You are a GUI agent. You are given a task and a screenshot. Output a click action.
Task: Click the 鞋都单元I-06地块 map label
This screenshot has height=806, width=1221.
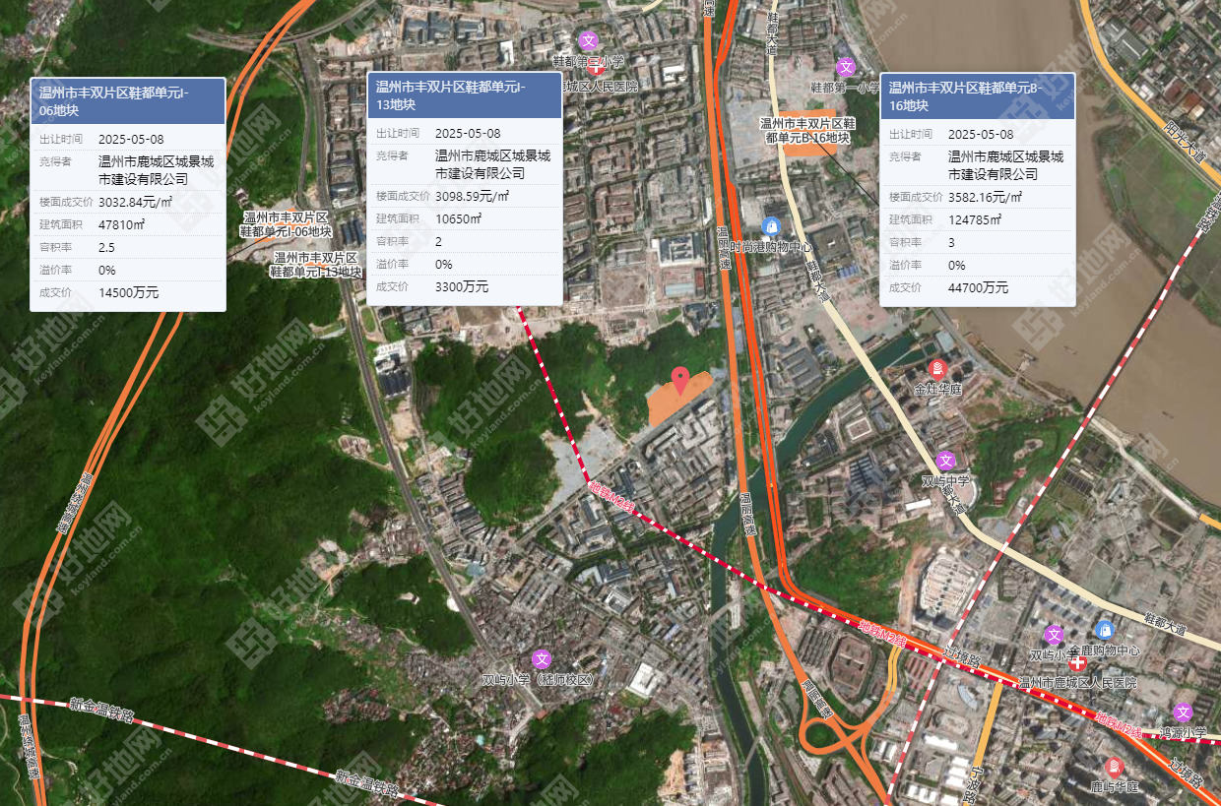click(x=287, y=224)
